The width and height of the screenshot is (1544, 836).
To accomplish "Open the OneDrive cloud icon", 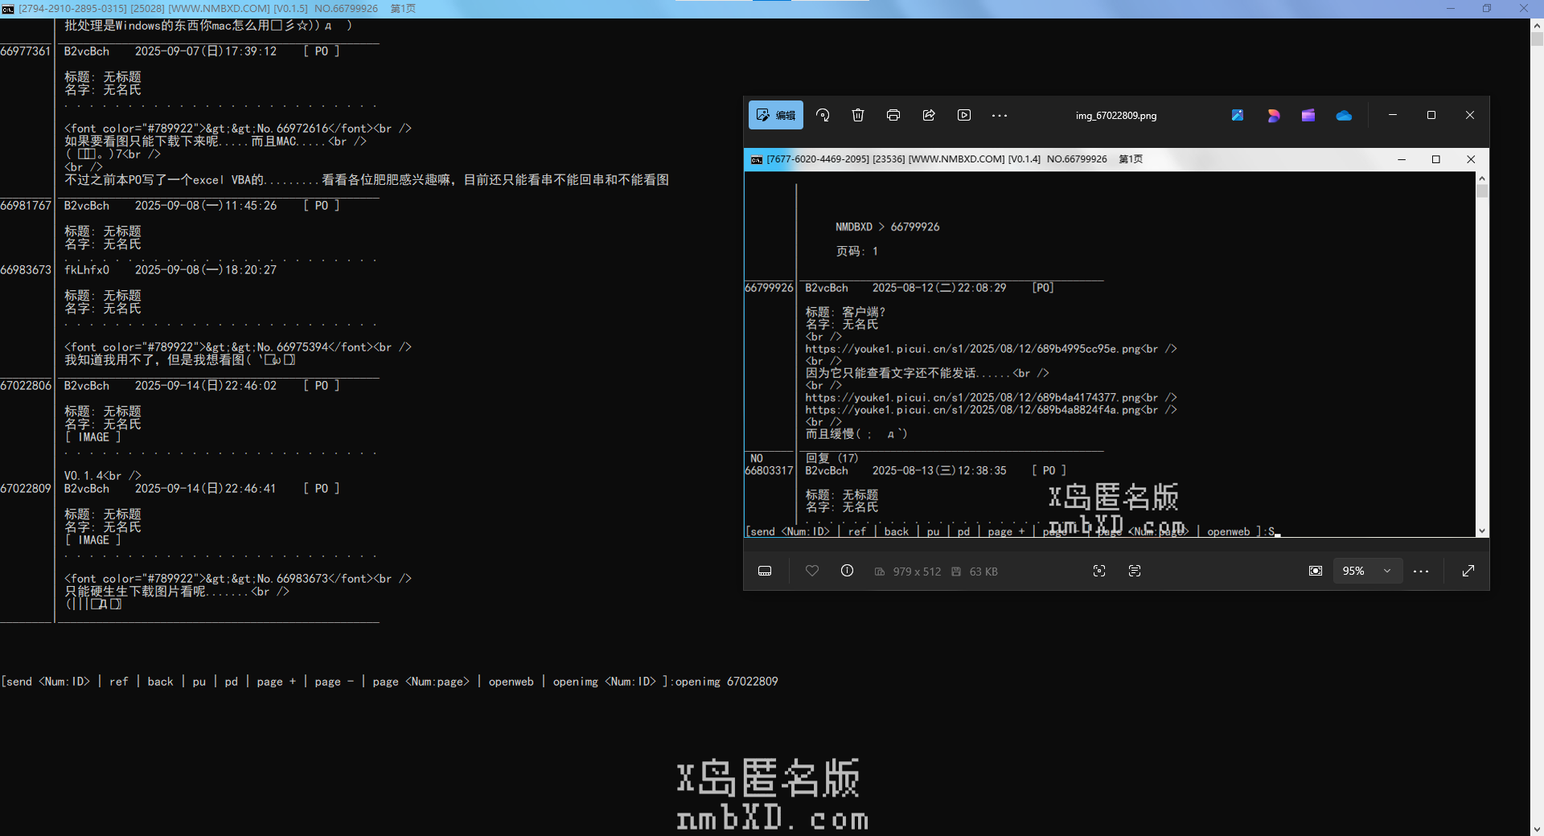I will (x=1344, y=115).
